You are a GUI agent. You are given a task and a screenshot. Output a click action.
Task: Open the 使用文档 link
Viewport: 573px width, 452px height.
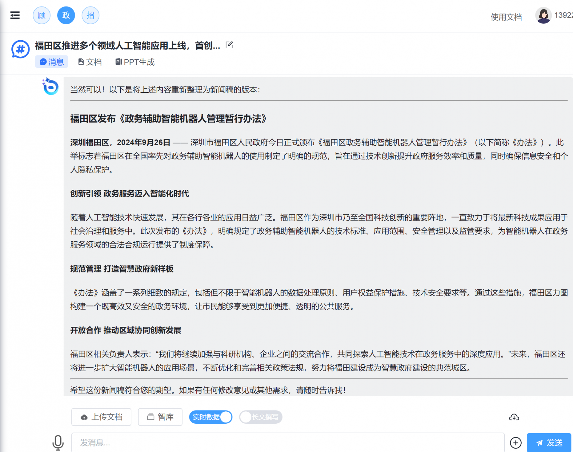[x=506, y=17]
